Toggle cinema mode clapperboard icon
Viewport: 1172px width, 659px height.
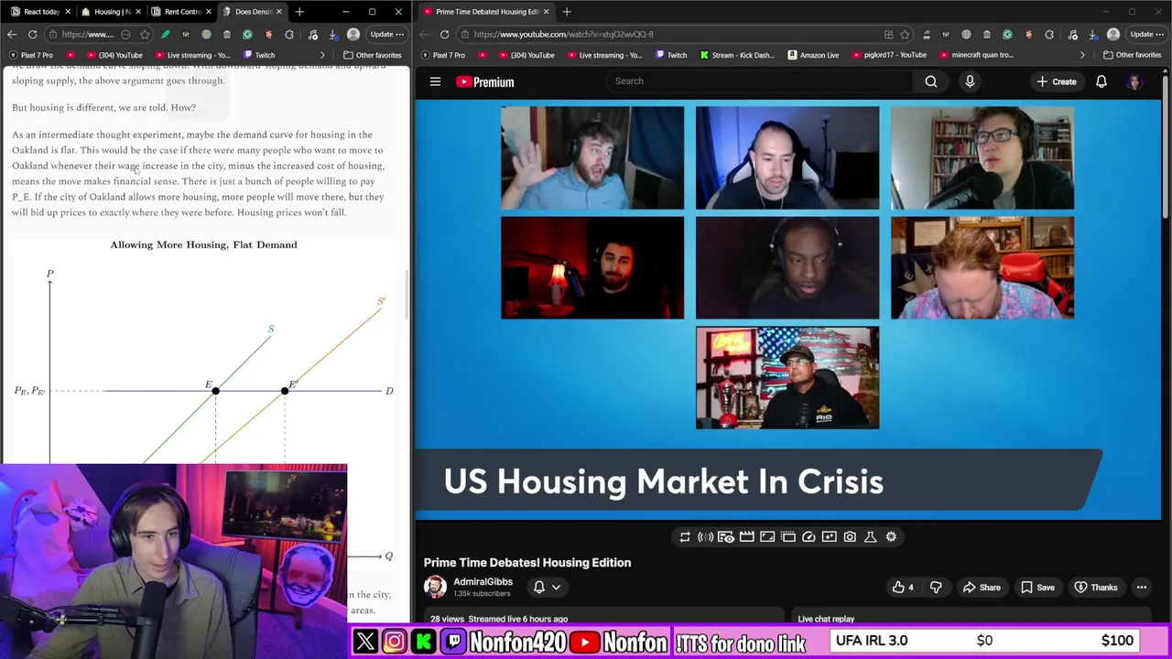pos(746,537)
